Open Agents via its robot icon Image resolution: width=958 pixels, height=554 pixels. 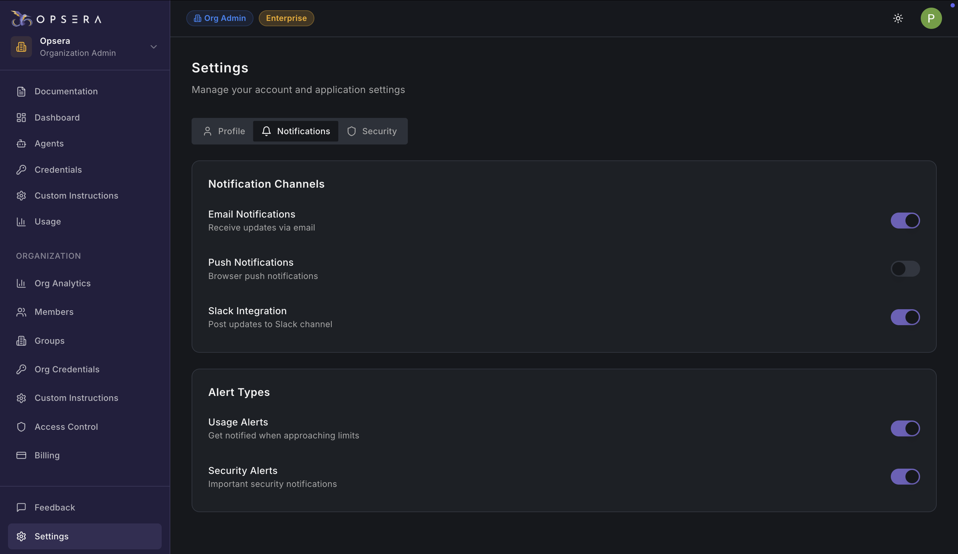click(21, 143)
